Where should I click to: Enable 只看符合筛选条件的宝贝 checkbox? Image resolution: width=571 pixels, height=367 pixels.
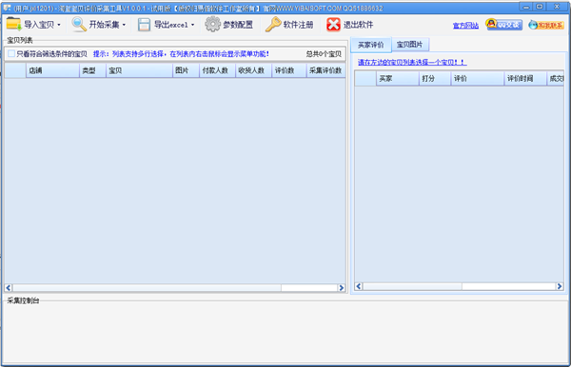[x=11, y=54]
